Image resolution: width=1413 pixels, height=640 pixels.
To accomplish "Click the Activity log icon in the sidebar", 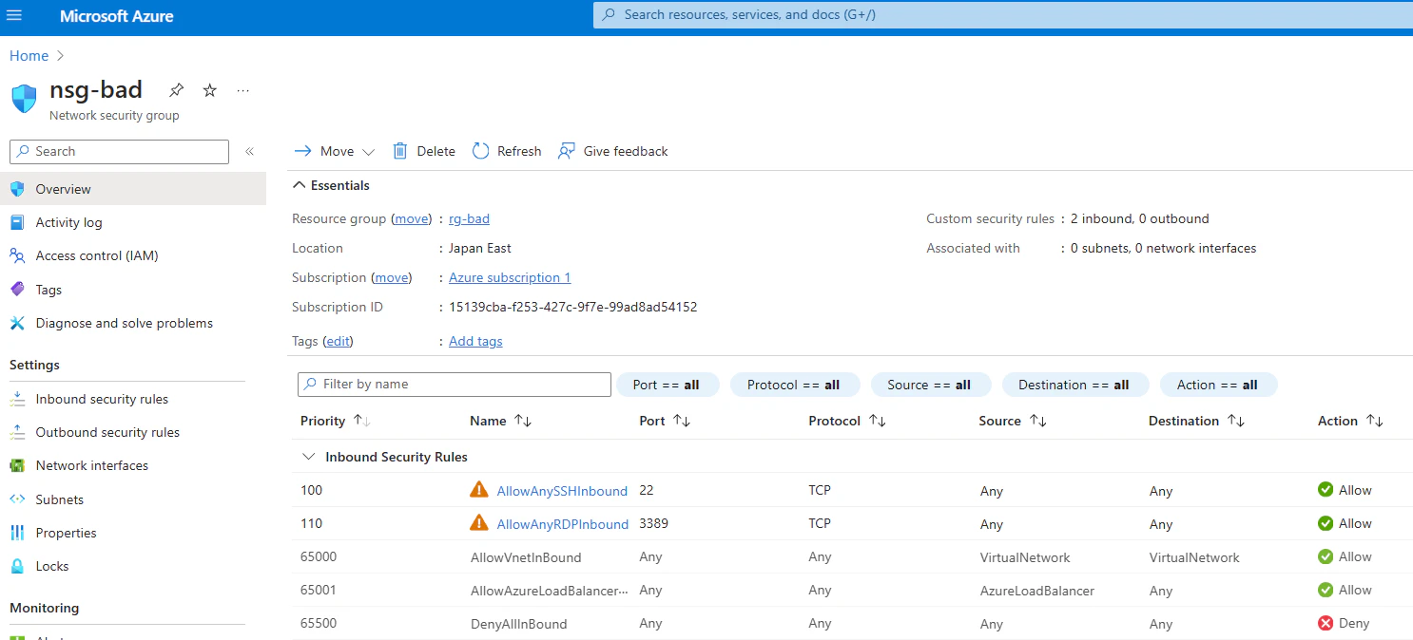I will pyautogui.click(x=17, y=222).
